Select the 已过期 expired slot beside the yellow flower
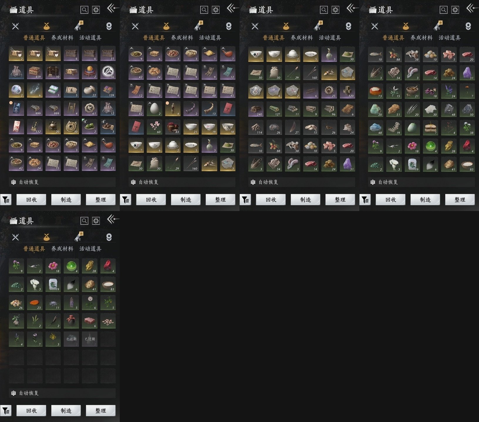Screen dimensions: 479x422 71,339
